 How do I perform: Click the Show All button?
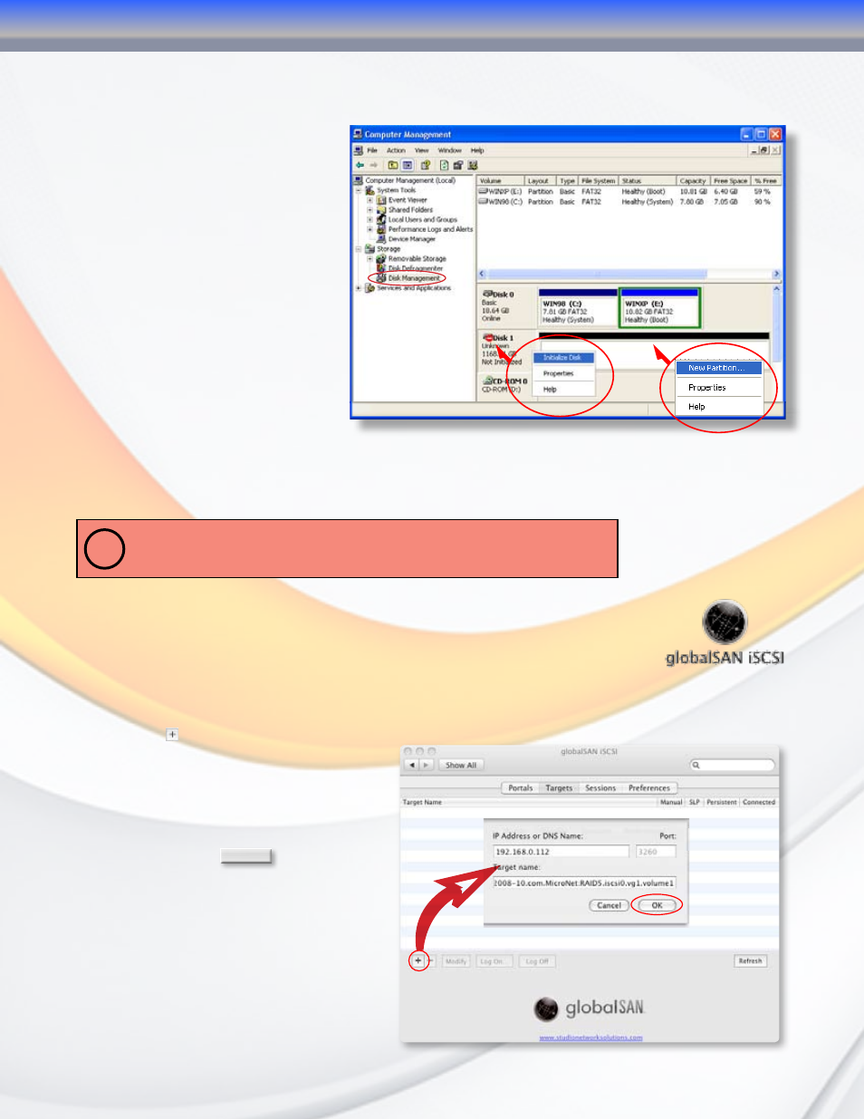pyautogui.click(x=461, y=765)
